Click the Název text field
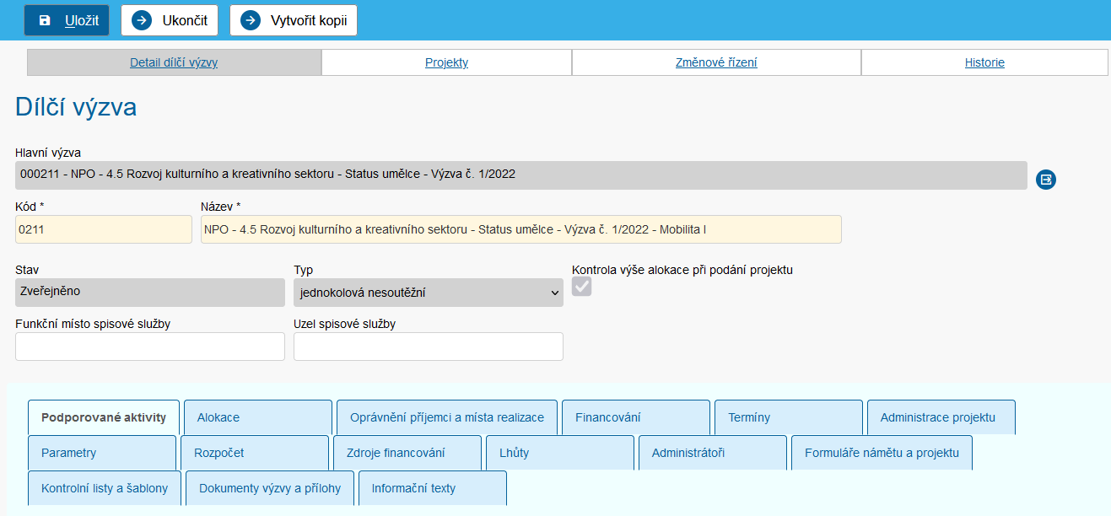 click(520, 229)
